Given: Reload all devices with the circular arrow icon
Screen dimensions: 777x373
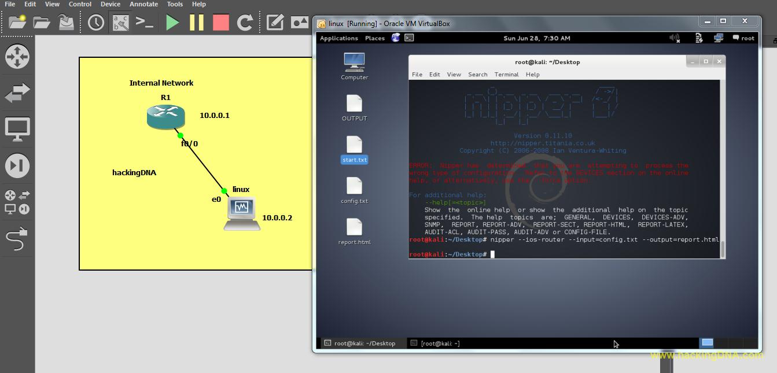Looking at the screenshot, I should point(245,22).
